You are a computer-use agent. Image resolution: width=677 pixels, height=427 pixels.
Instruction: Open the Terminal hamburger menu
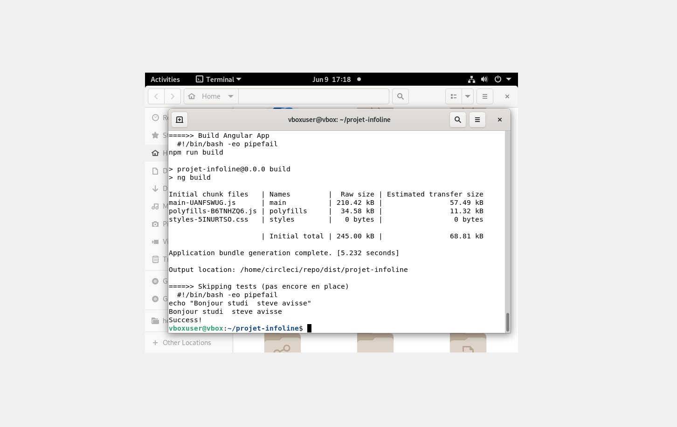(477, 120)
